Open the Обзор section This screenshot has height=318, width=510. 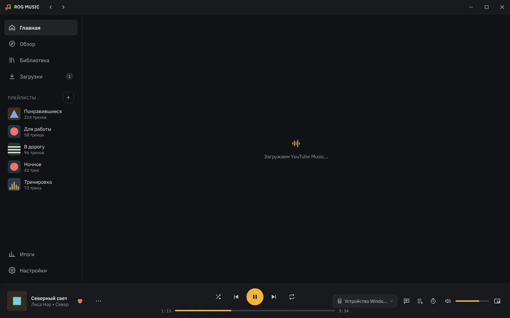41,44
